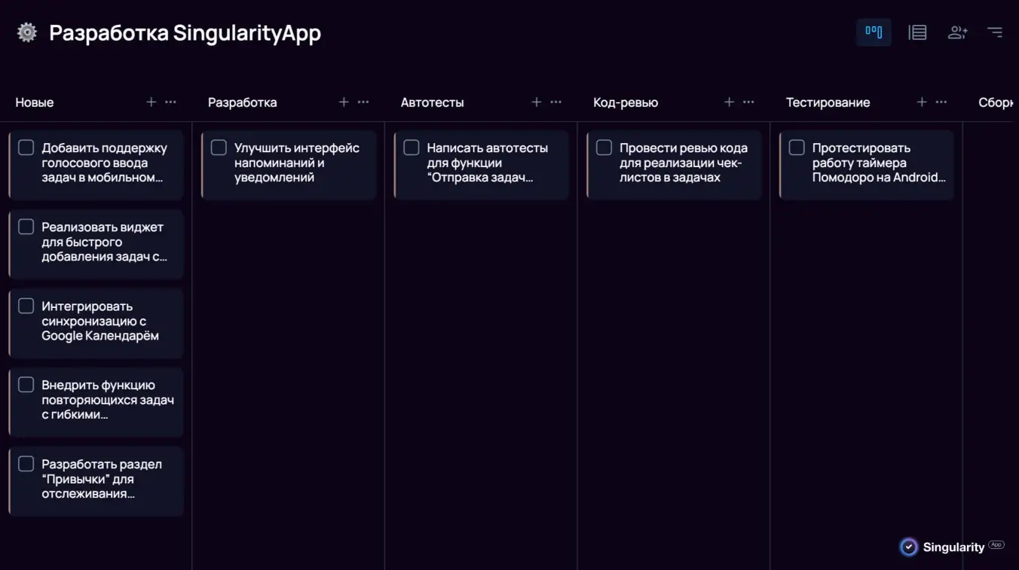
Task: Tick checkbox of Разработать раздел Привычки task
Action: coord(26,464)
